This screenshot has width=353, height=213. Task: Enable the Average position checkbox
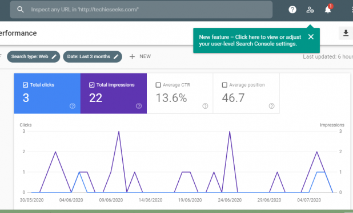(224, 85)
